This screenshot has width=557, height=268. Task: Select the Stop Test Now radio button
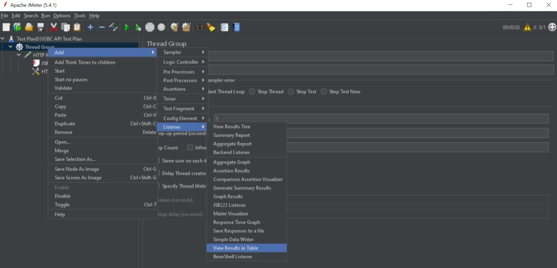click(x=324, y=92)
